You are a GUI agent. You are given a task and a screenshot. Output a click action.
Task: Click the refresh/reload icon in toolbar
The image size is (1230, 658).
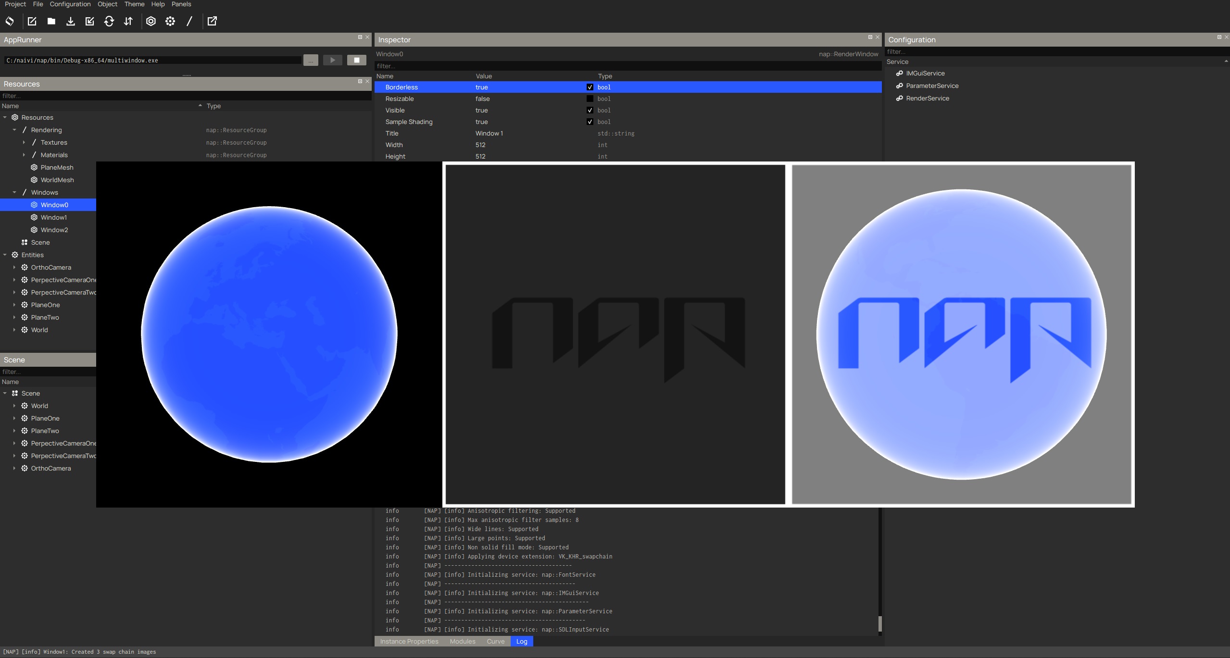pos(110,21)
